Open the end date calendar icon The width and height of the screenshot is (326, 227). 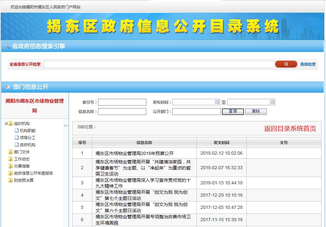pyautogui.click(x=272, y=102)
